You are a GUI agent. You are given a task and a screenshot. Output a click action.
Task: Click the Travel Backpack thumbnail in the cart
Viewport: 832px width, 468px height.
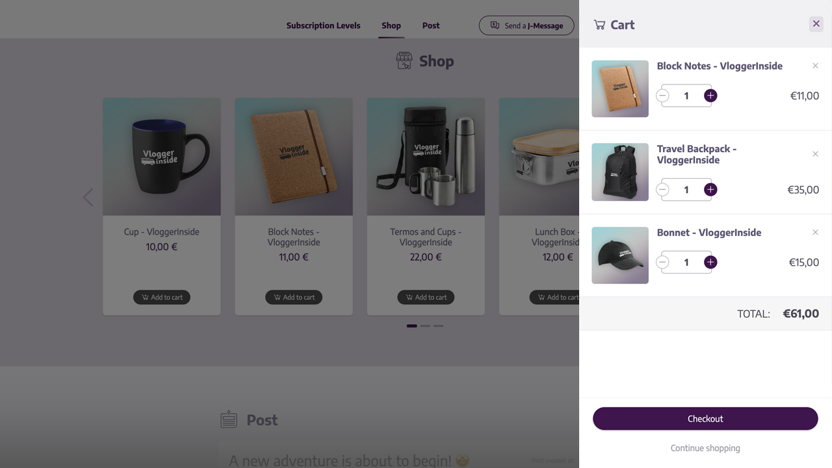pos(619,172)
